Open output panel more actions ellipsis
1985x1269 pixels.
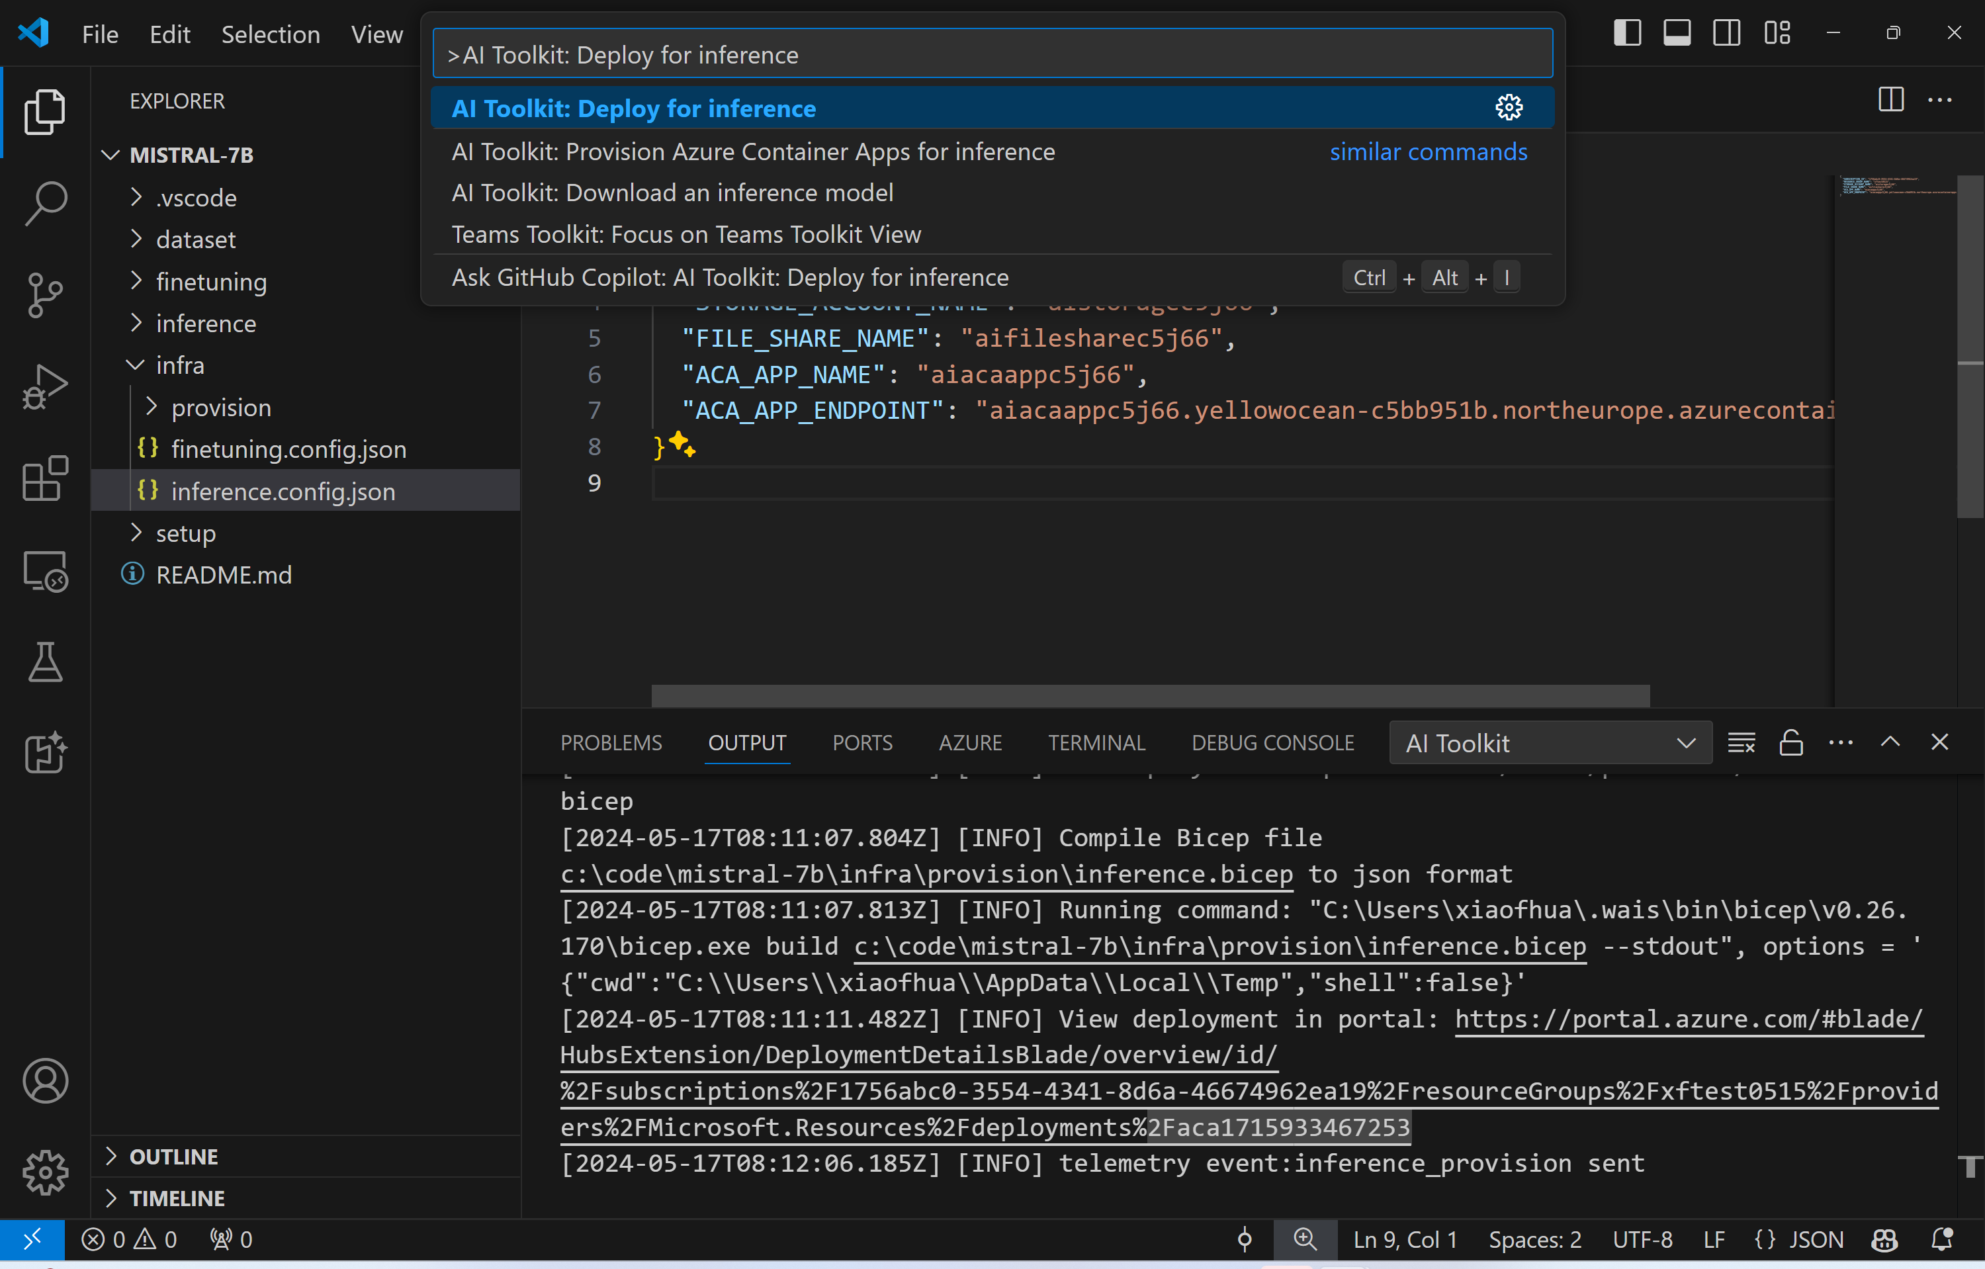coord(1841,742)
